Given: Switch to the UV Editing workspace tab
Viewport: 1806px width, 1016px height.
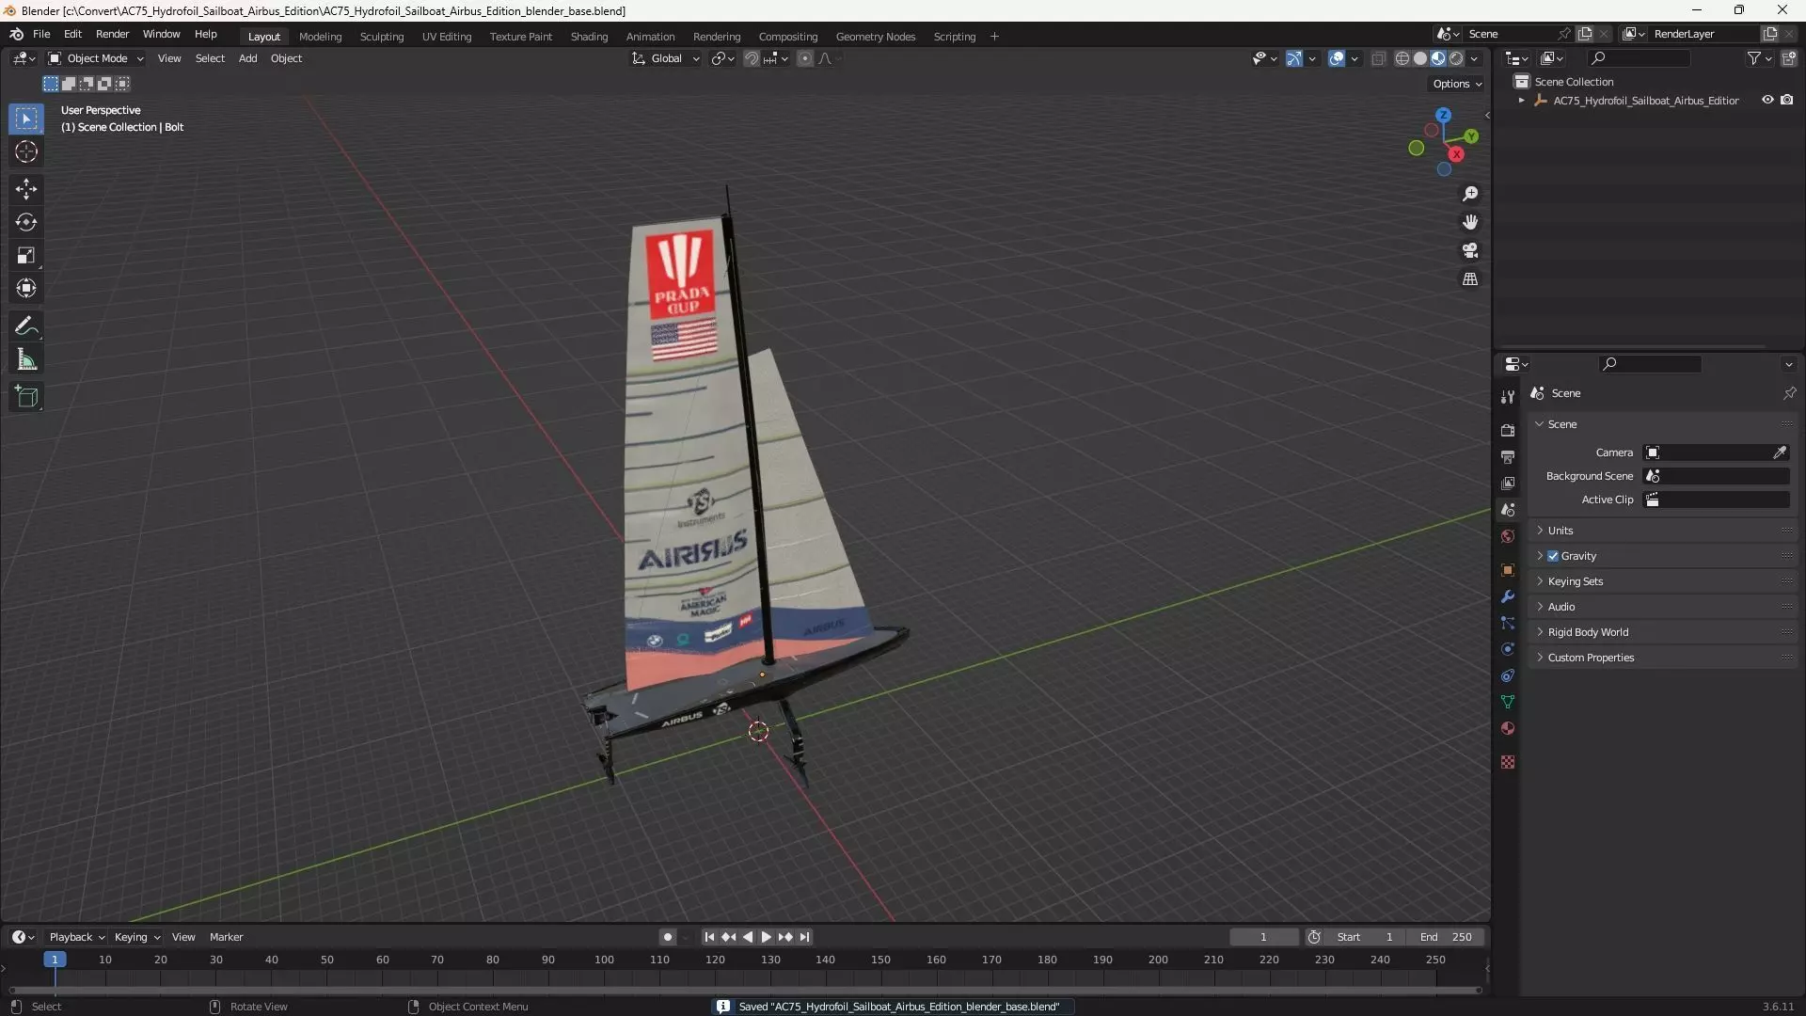Looking at the screenshot, I should coord(447,37).
